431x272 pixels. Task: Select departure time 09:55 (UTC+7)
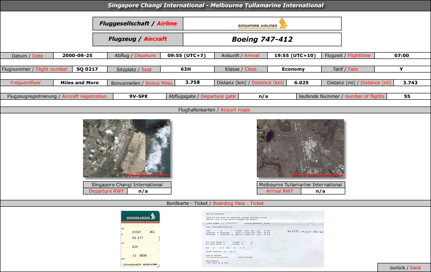pos(186,55)
